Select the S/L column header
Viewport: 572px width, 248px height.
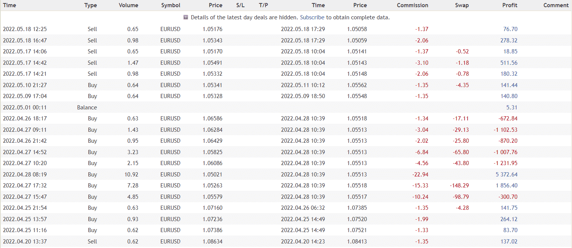240,5
